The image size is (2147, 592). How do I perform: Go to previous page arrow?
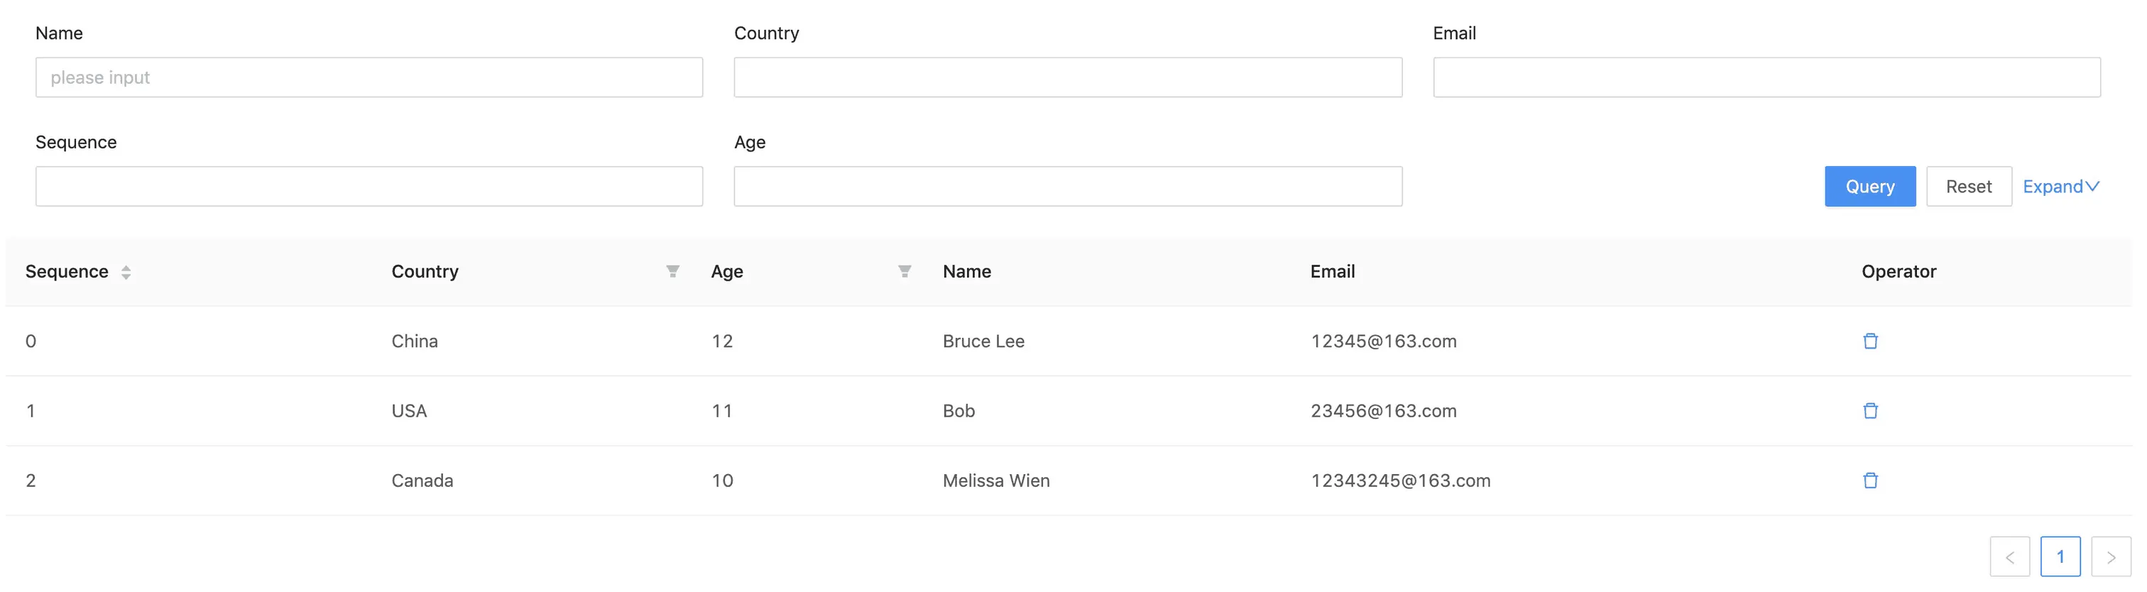click(2009, 557)
